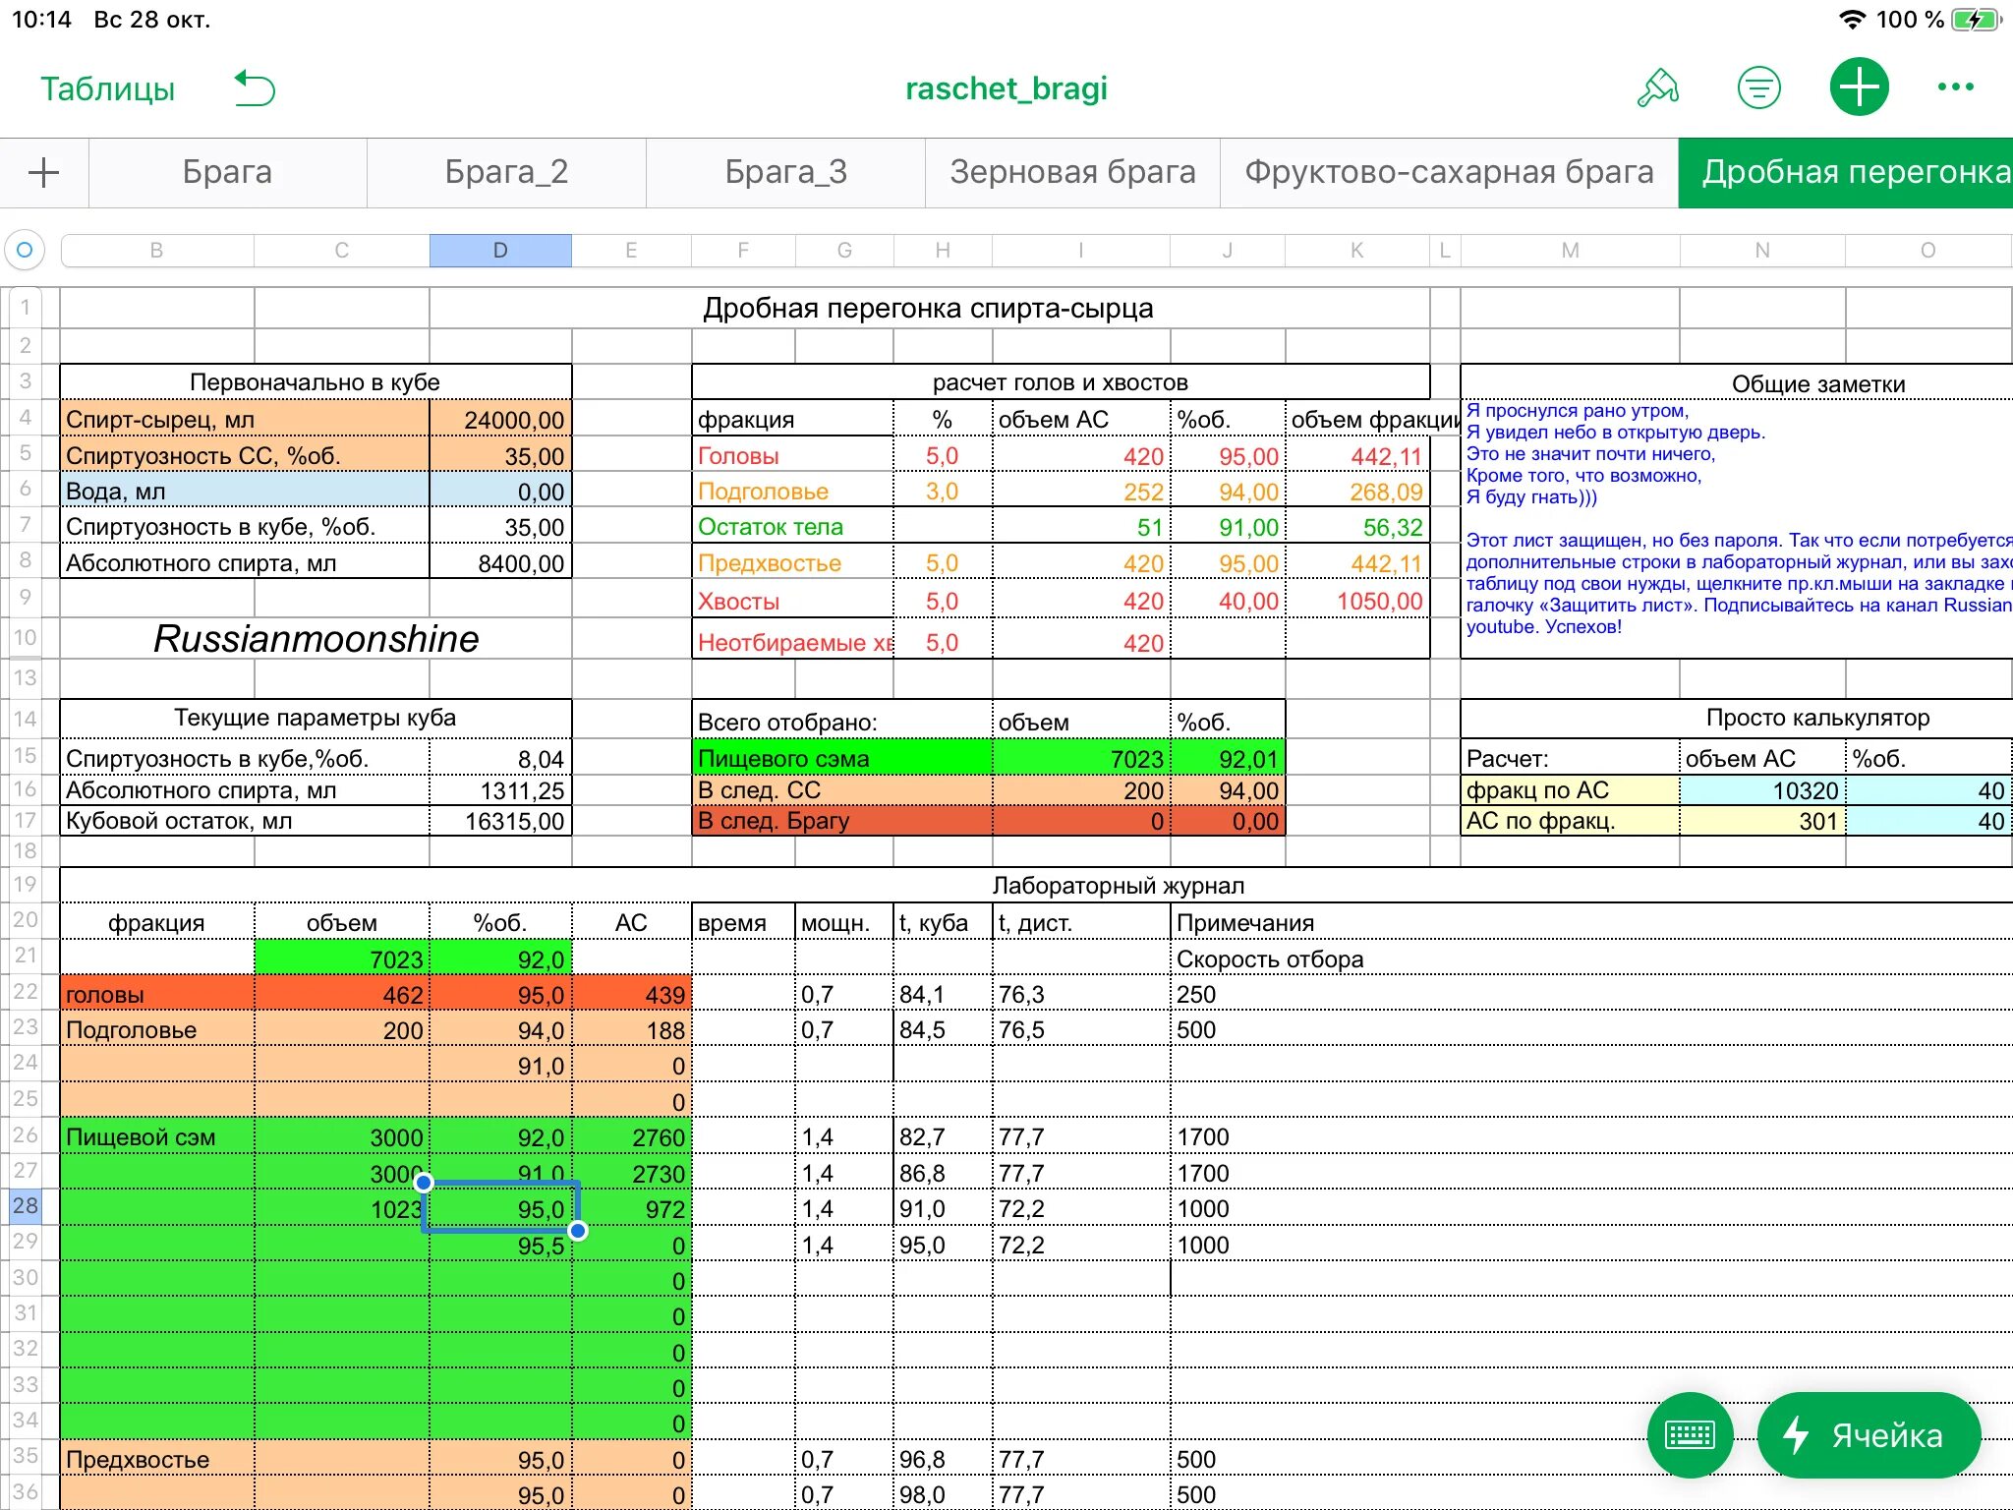2013x1510 pixels.
Task: Select the Просто калькулятор heading
Action: [1817, 718]
